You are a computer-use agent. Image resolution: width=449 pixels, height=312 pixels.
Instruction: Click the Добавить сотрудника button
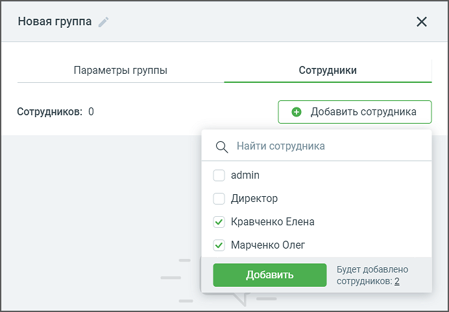[x=355, y=112]
